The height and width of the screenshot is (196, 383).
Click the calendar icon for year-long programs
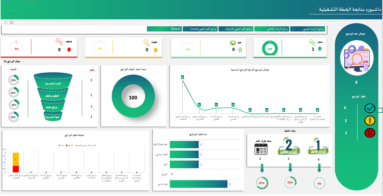[261, 149]
